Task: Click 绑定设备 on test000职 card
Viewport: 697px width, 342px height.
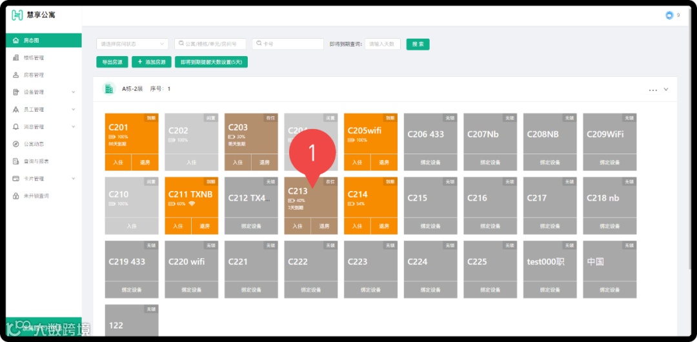Action: click(x=550, y=290)
